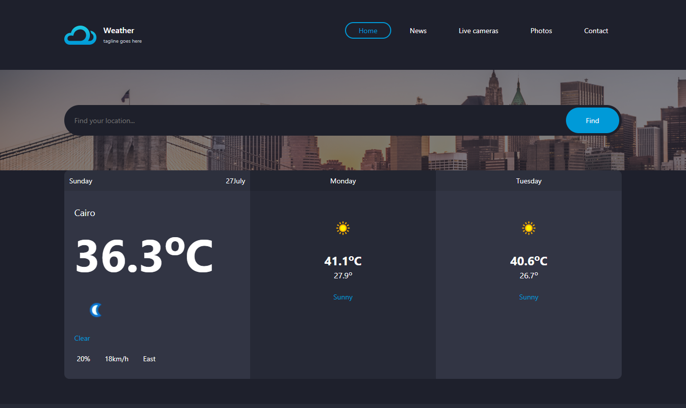
Task: Click the 36.3°C temperature reading
Action: coord(144,256)
